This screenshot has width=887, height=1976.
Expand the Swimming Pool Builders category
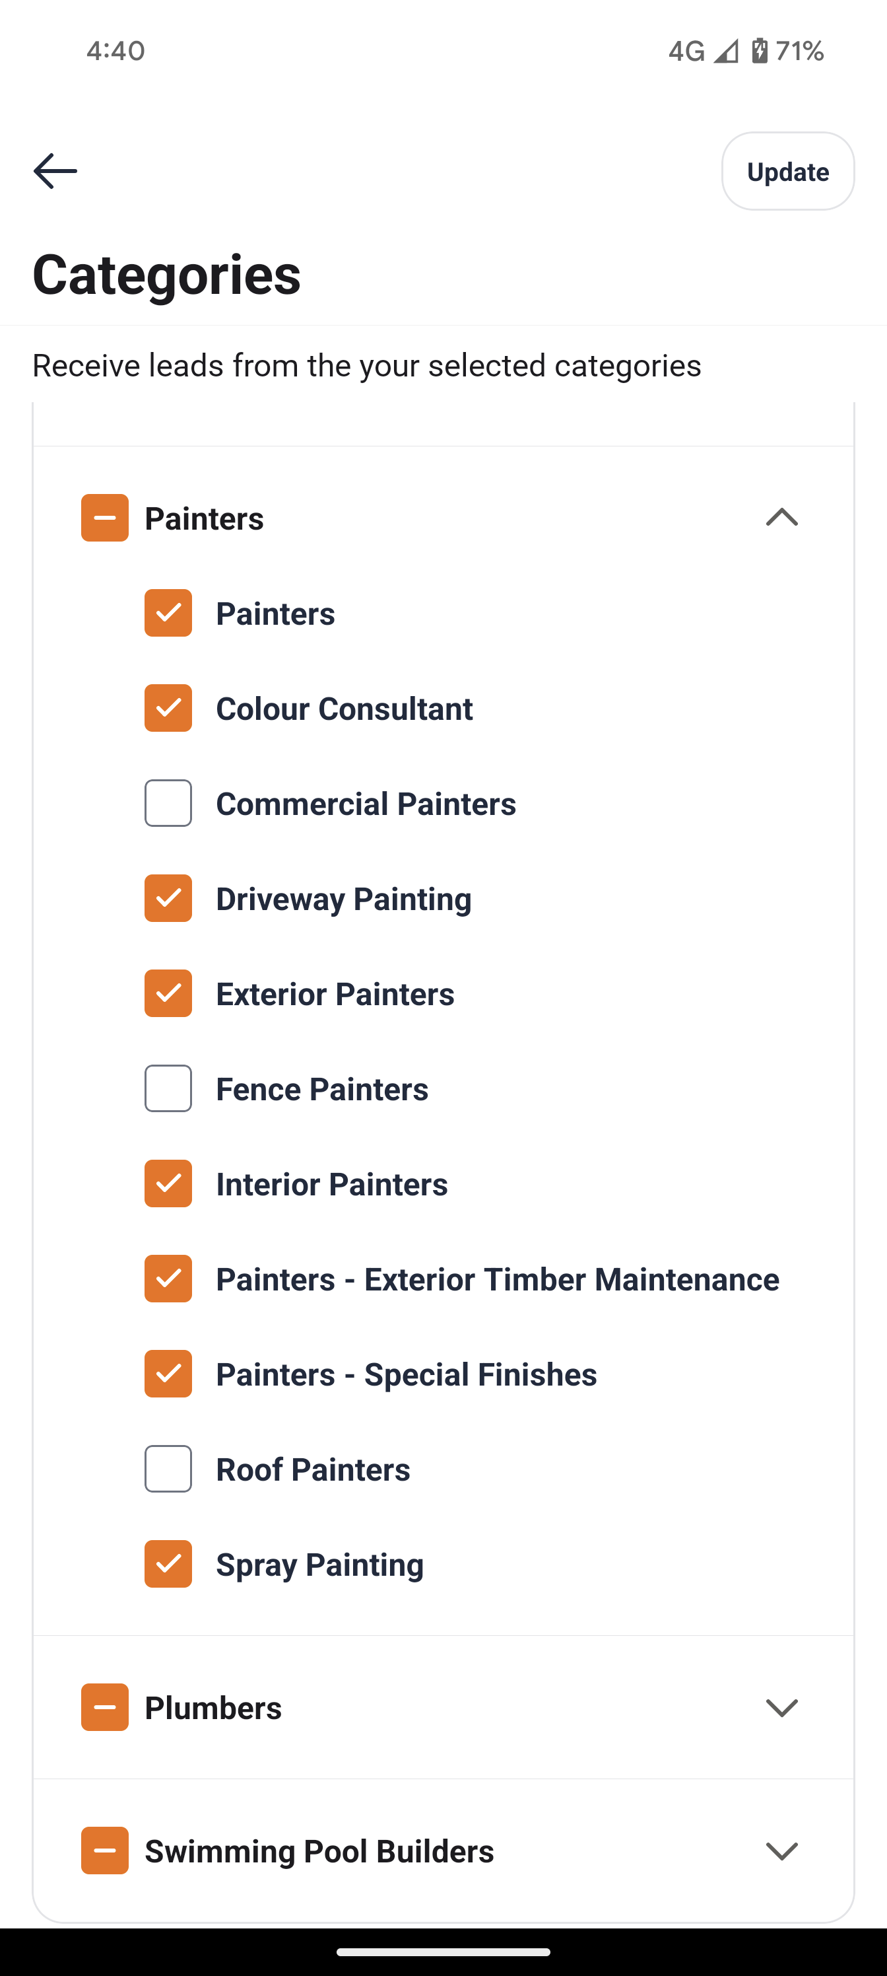781,1851
